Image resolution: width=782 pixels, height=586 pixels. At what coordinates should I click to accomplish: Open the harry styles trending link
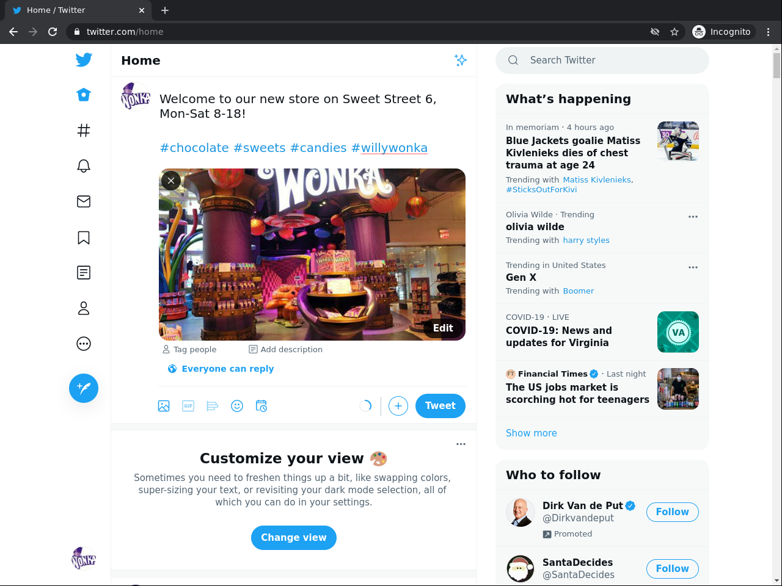(x=586, y=240)
